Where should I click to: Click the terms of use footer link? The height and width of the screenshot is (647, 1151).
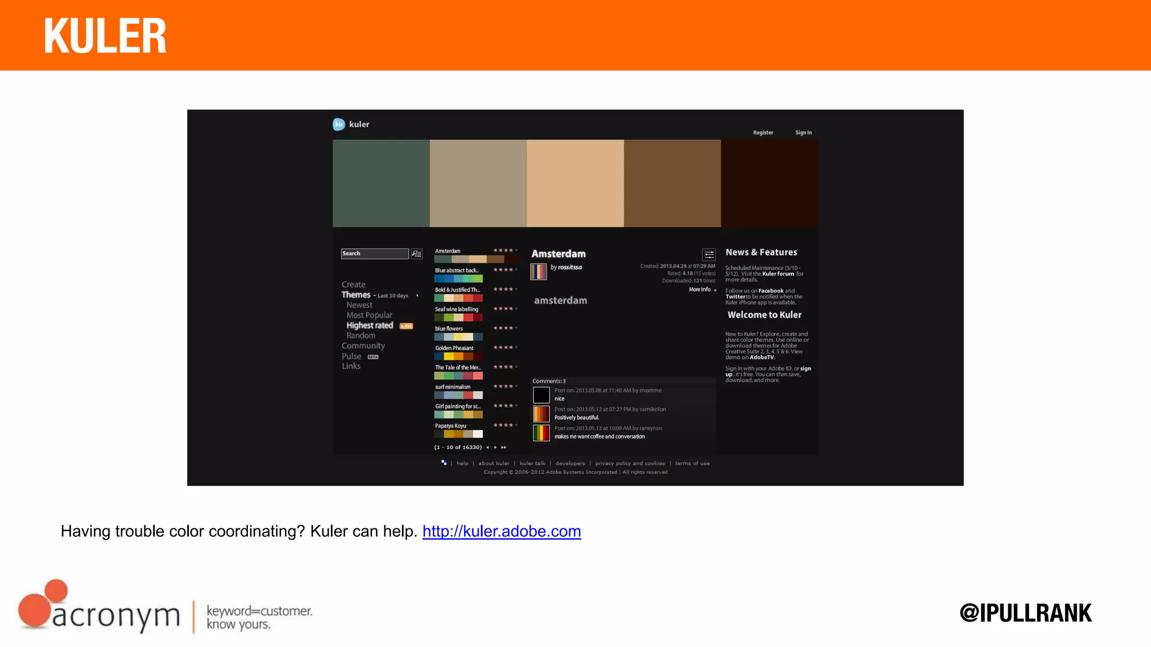(692, 464)
